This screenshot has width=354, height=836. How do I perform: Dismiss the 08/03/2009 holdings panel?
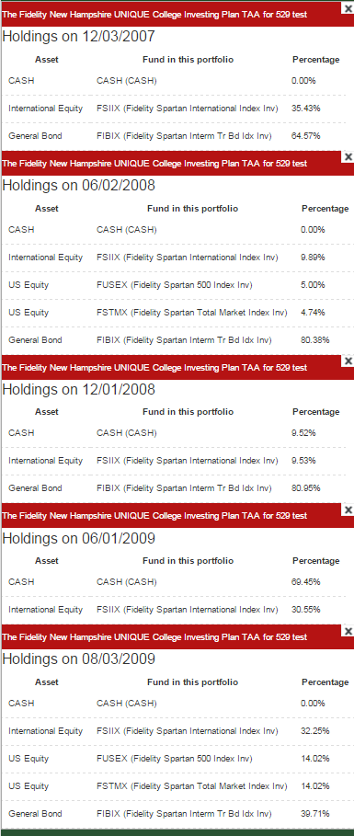(x=348, y=631)
